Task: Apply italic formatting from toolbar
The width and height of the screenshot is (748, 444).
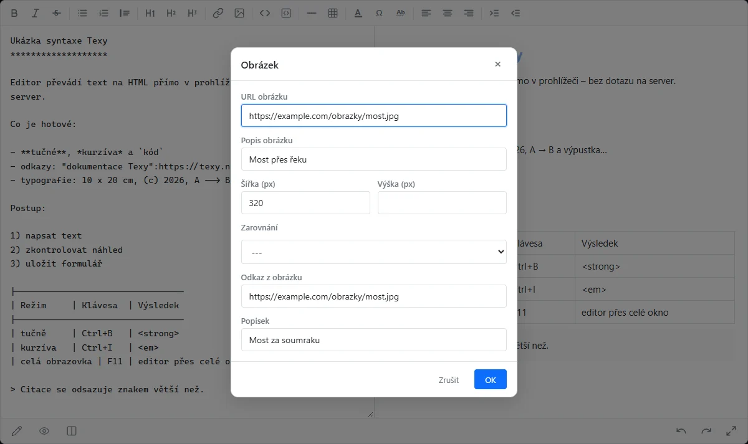Action: [x=36, y=12]
